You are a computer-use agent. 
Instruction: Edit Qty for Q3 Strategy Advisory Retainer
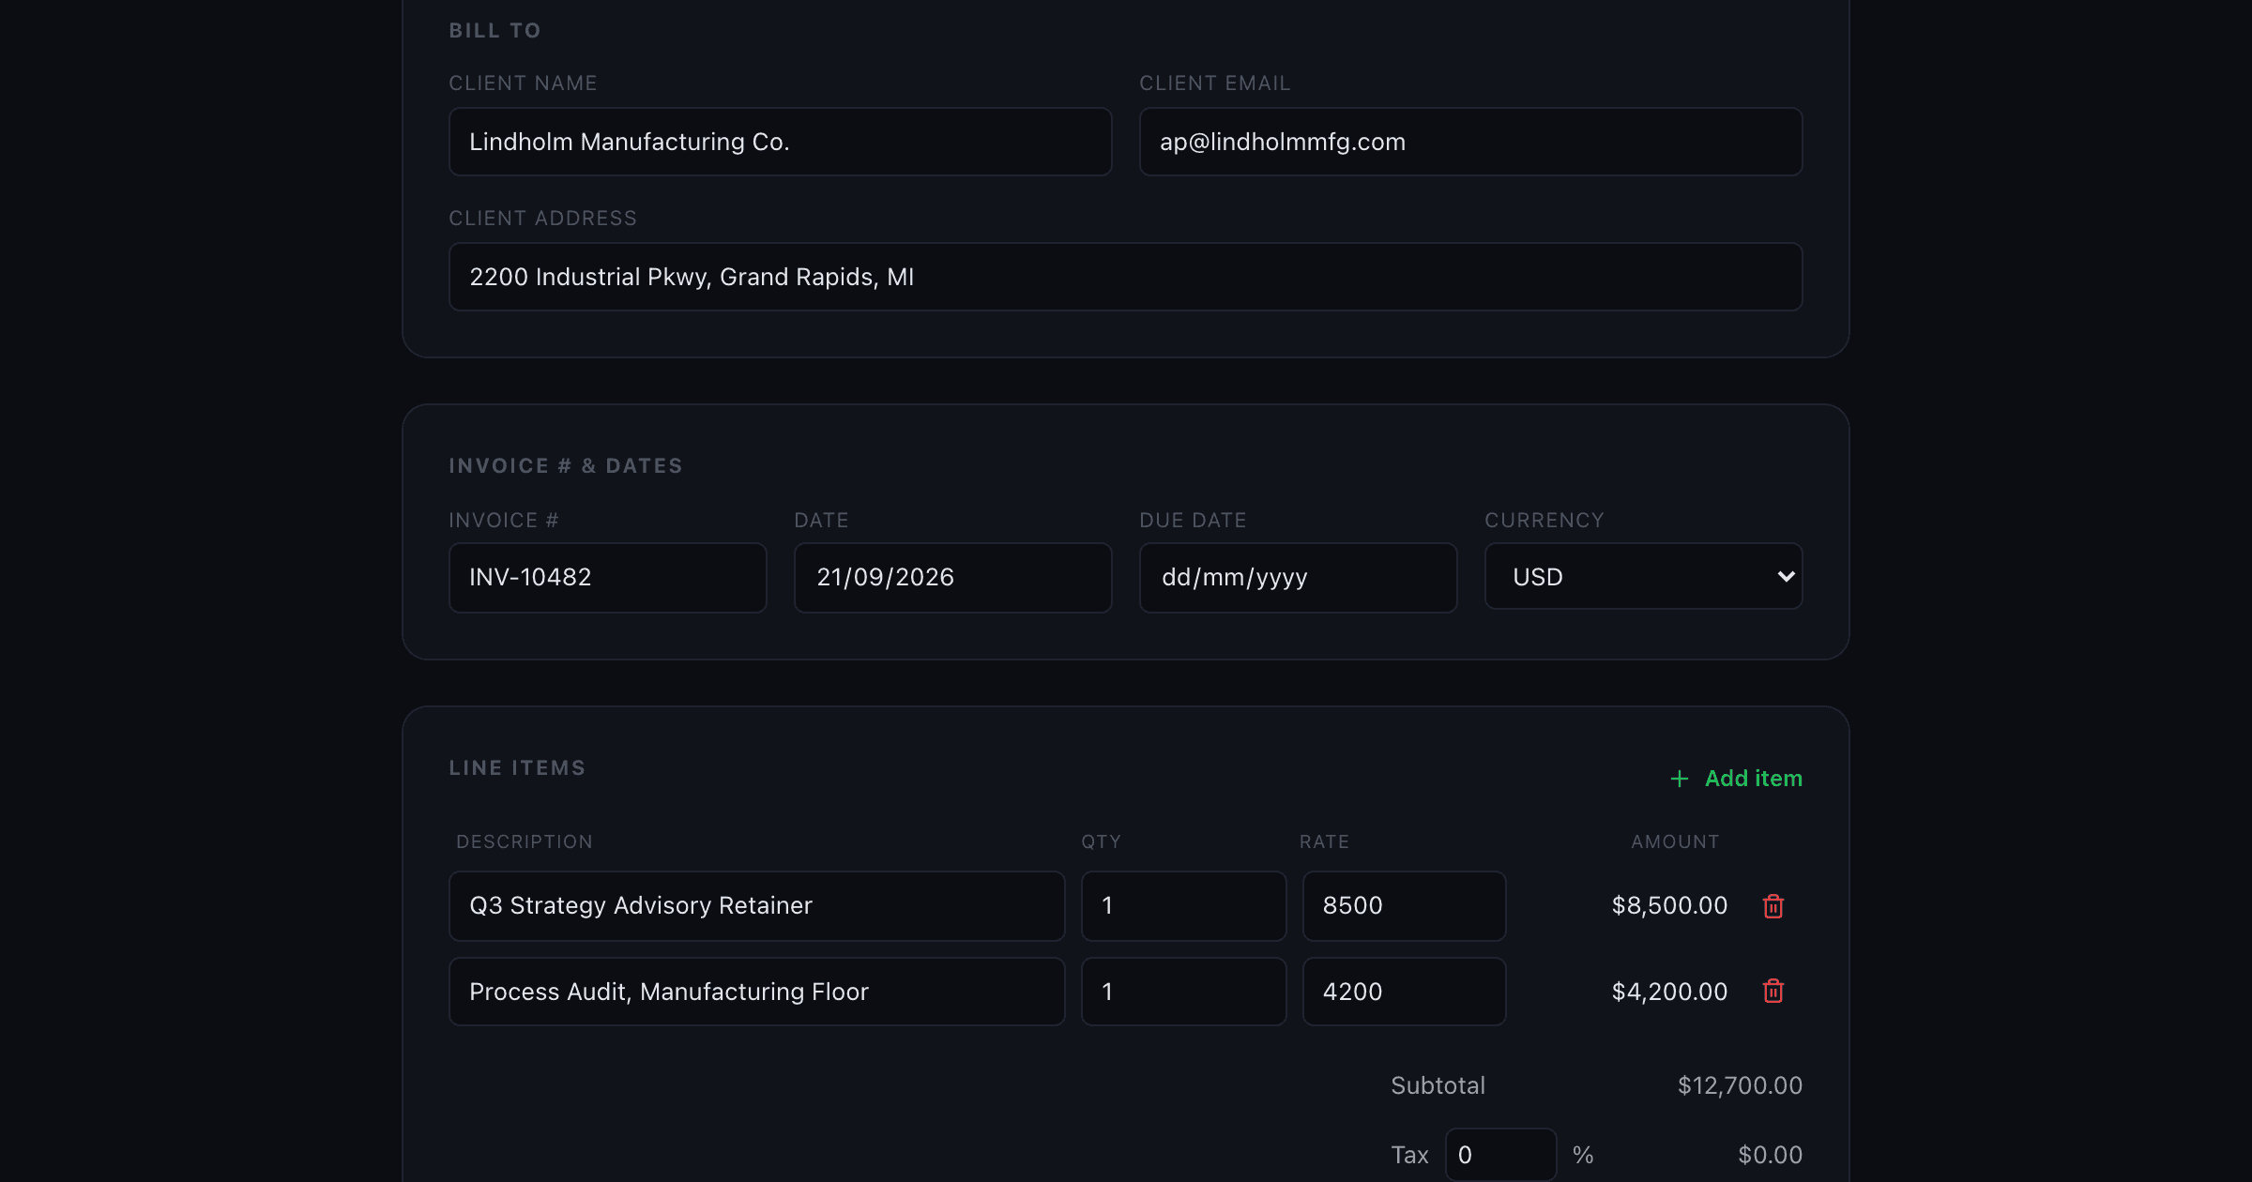pos(1183,906)
